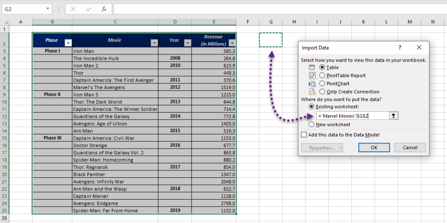Click the Thor: Ragnarok cell

[x=115, y=167]
